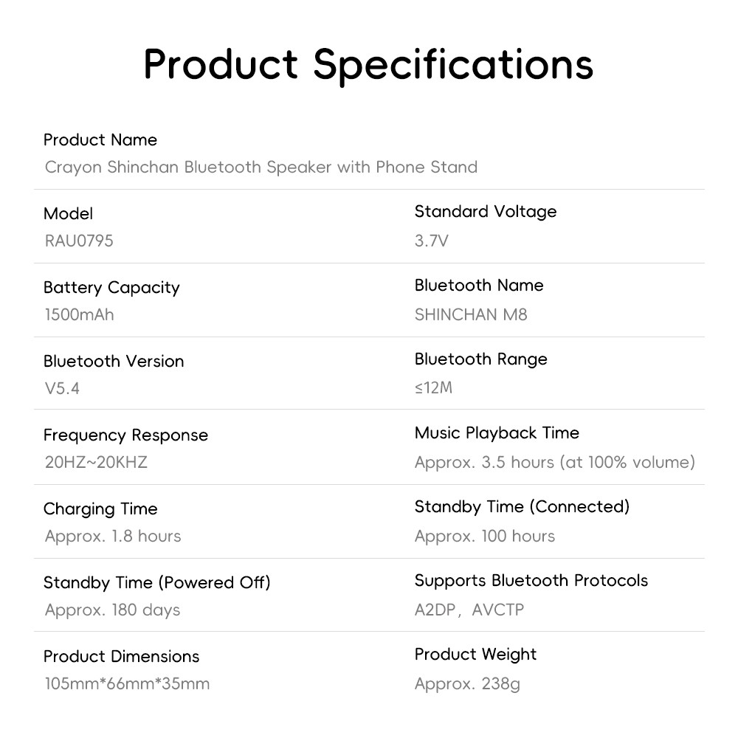Click the V5.4 version value
This screenshot has height=738, width=738.
(x=62, y=388)
